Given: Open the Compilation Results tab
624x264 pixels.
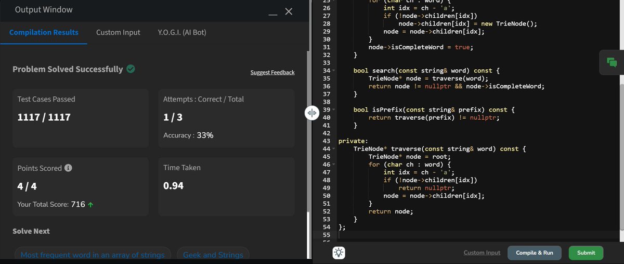Looking at the screenshot, I should [44, 32].
